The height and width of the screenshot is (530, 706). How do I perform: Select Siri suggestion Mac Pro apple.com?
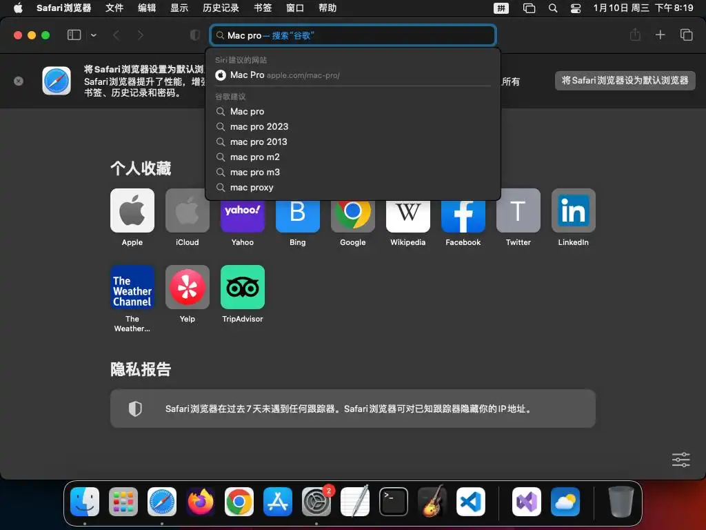[x=353, y=75]
